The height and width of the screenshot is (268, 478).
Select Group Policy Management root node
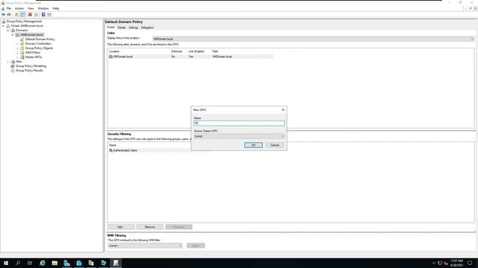click(x=24, y=22)
